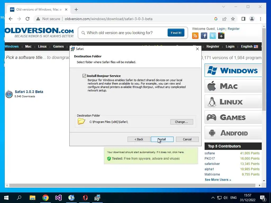Open the Mac category banner
This screenshot has width=271, height=203.
click(233, 86)
